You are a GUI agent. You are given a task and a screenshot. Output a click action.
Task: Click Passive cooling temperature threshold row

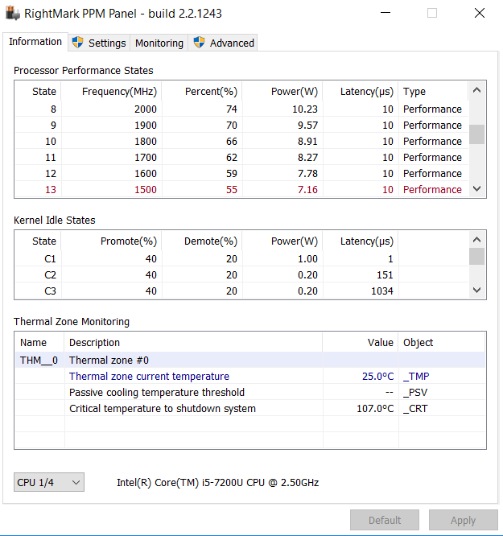250,392
